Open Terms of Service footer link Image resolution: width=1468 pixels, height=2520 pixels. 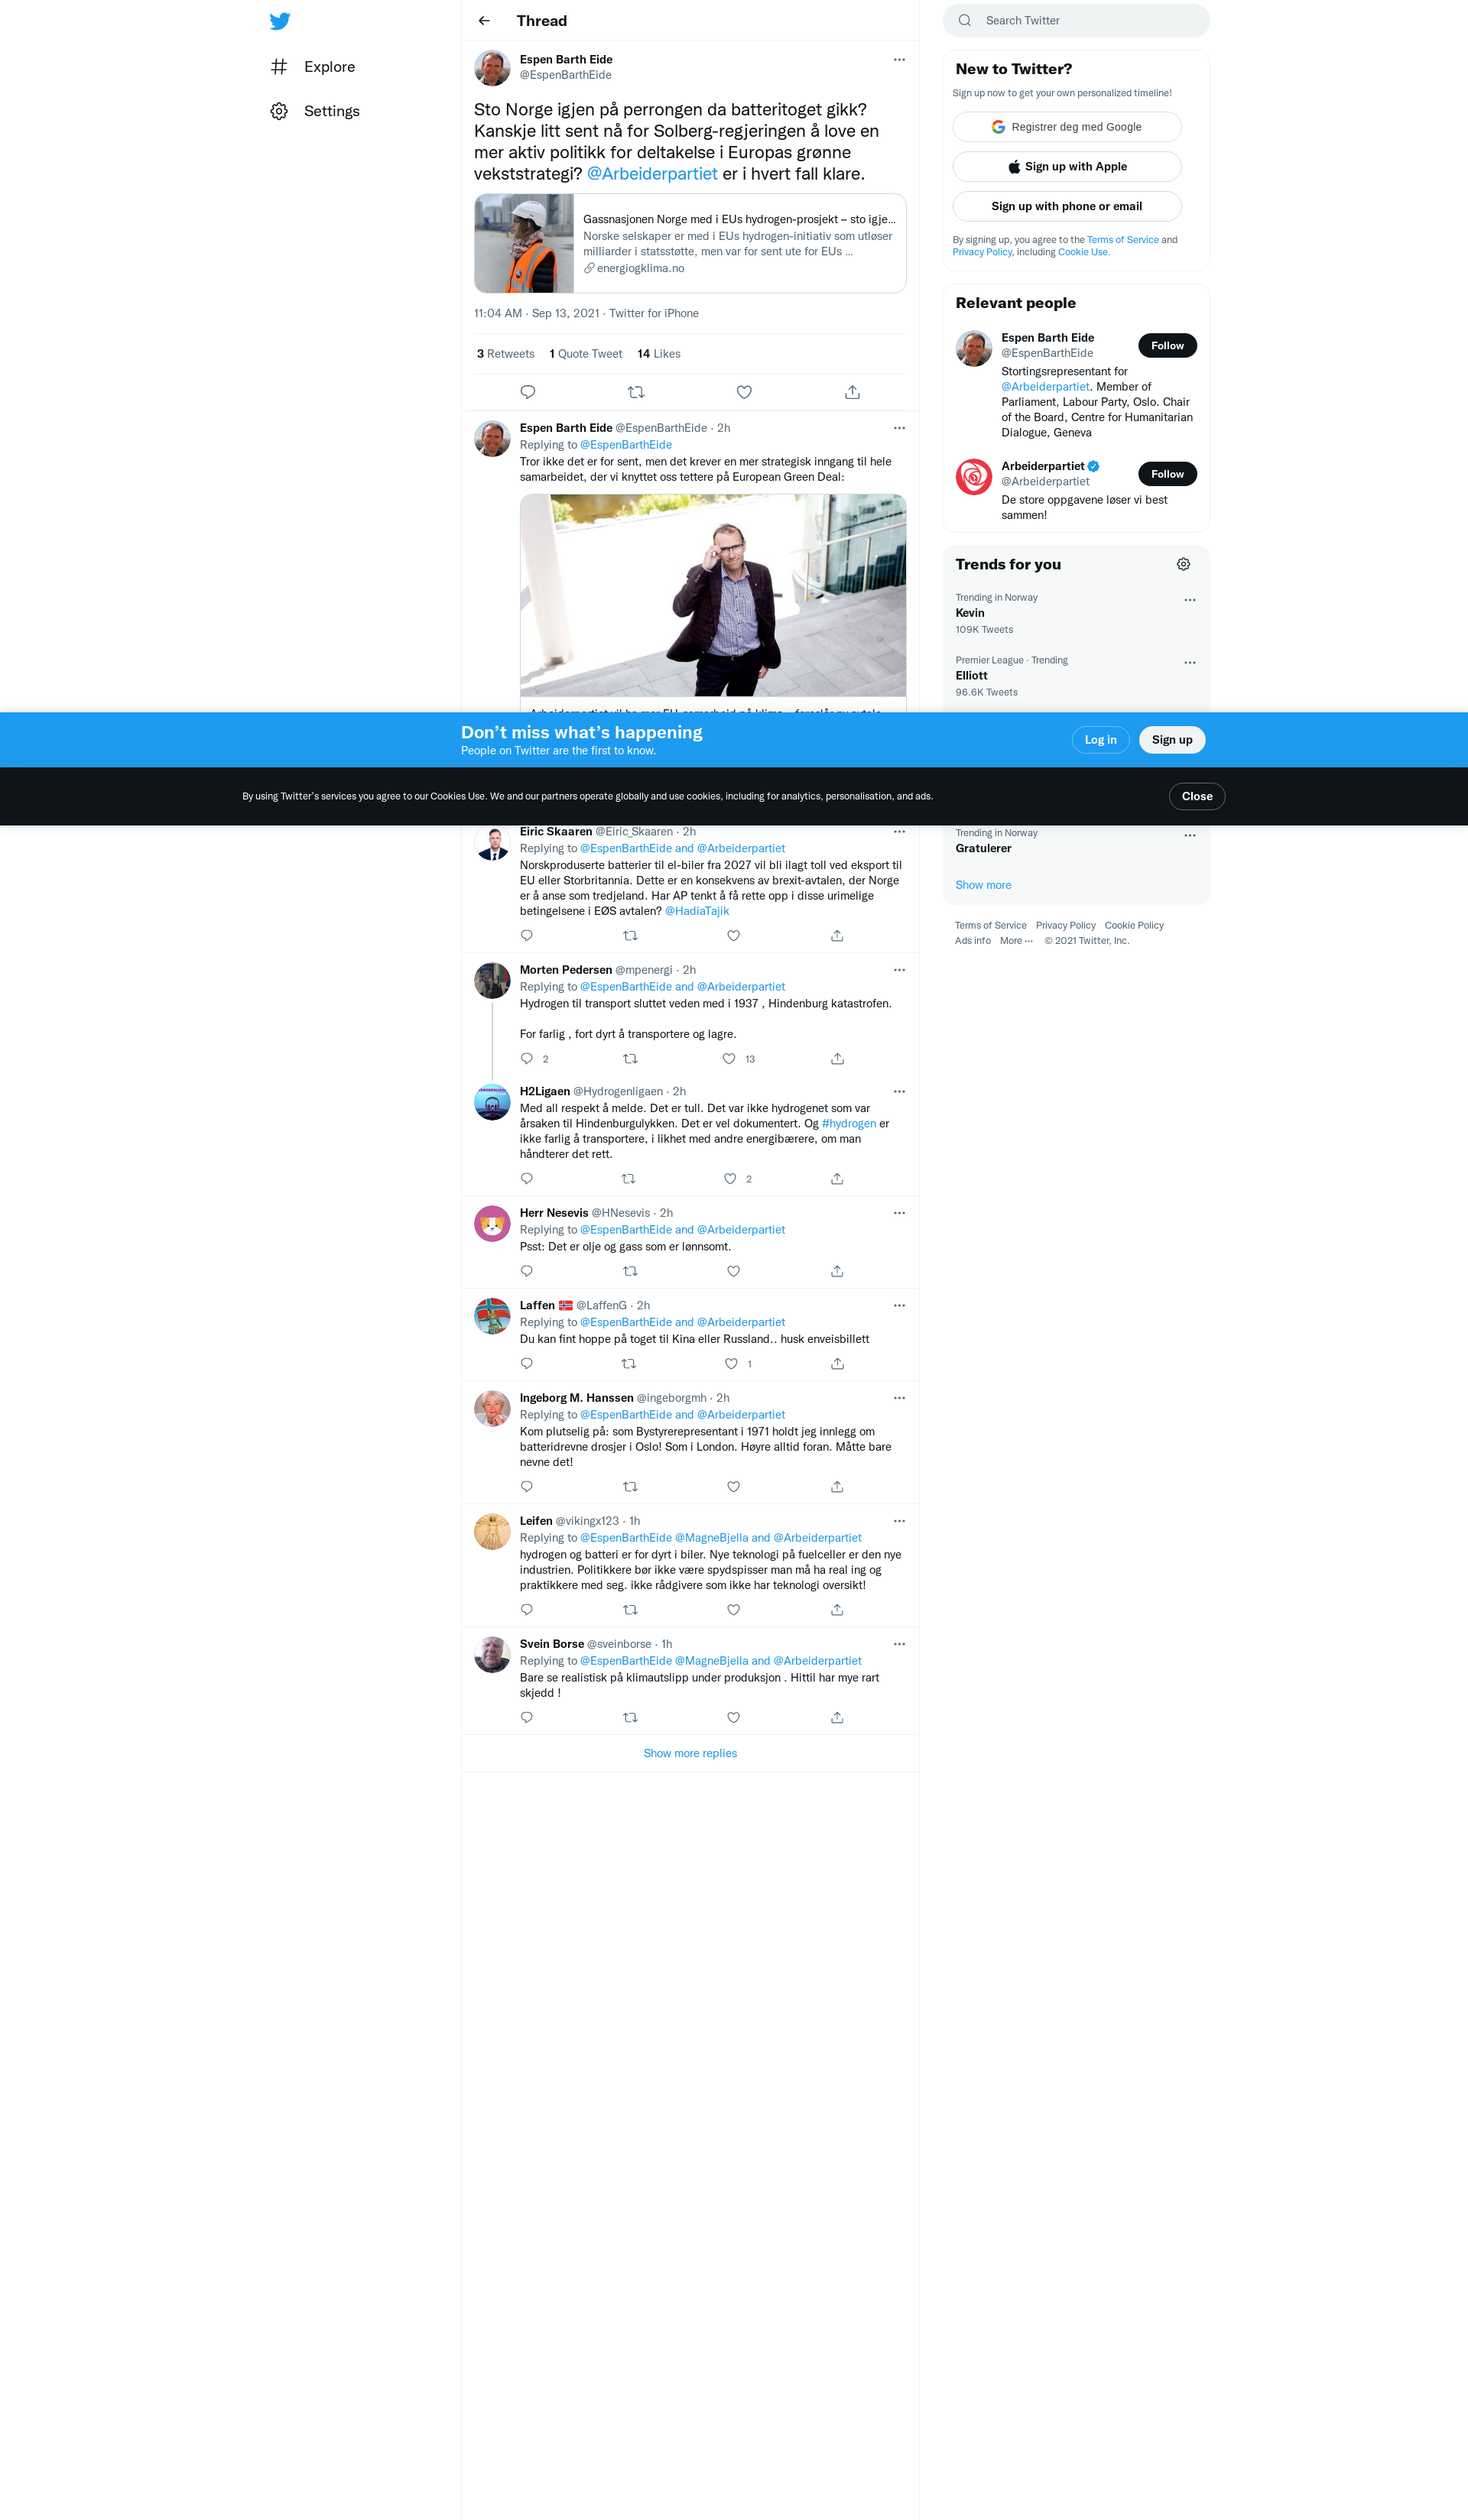(x=990, y=926)
